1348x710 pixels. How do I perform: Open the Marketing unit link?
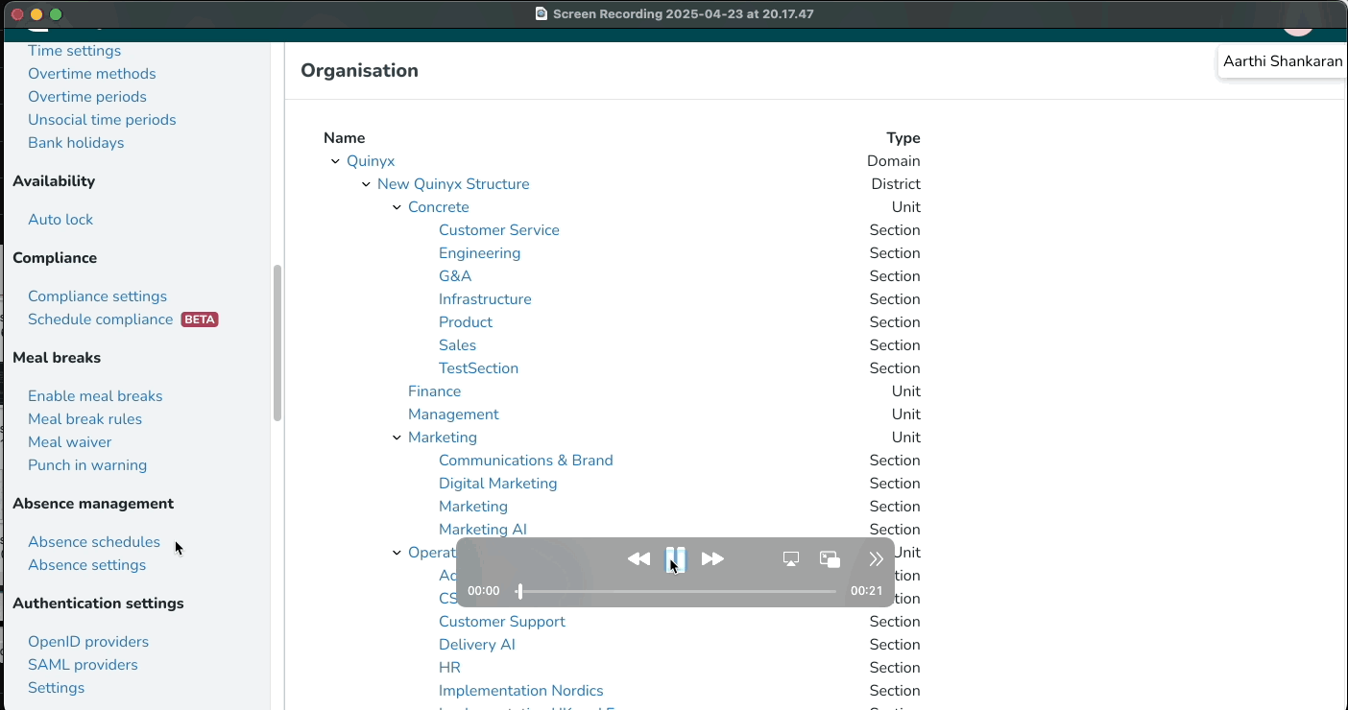[443, 438]
